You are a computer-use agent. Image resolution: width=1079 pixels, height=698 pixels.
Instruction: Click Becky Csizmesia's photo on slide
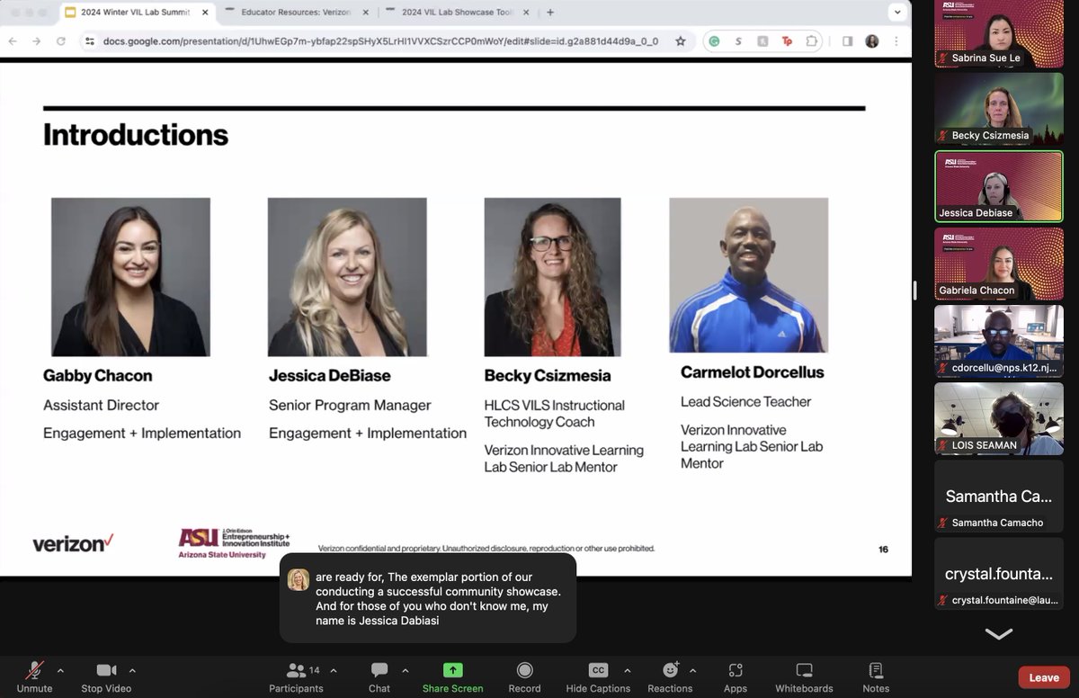pyautogui.click(x=552, y=277)
